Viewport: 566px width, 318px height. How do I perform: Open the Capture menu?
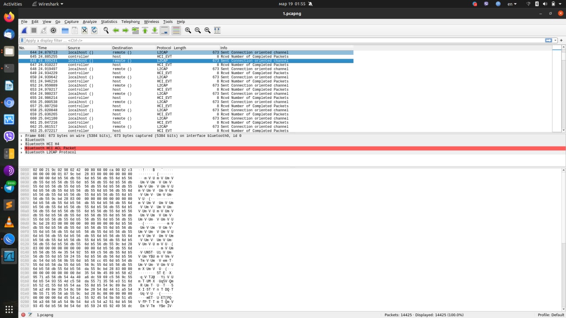coord(71,22)
